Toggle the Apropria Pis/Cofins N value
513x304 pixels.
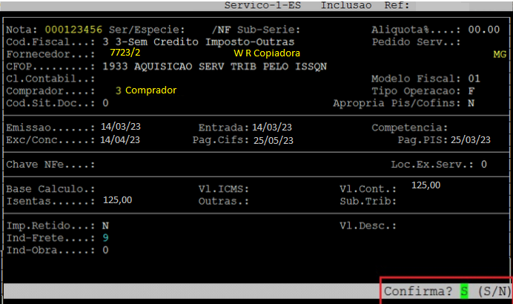click(x=471, y=102)
